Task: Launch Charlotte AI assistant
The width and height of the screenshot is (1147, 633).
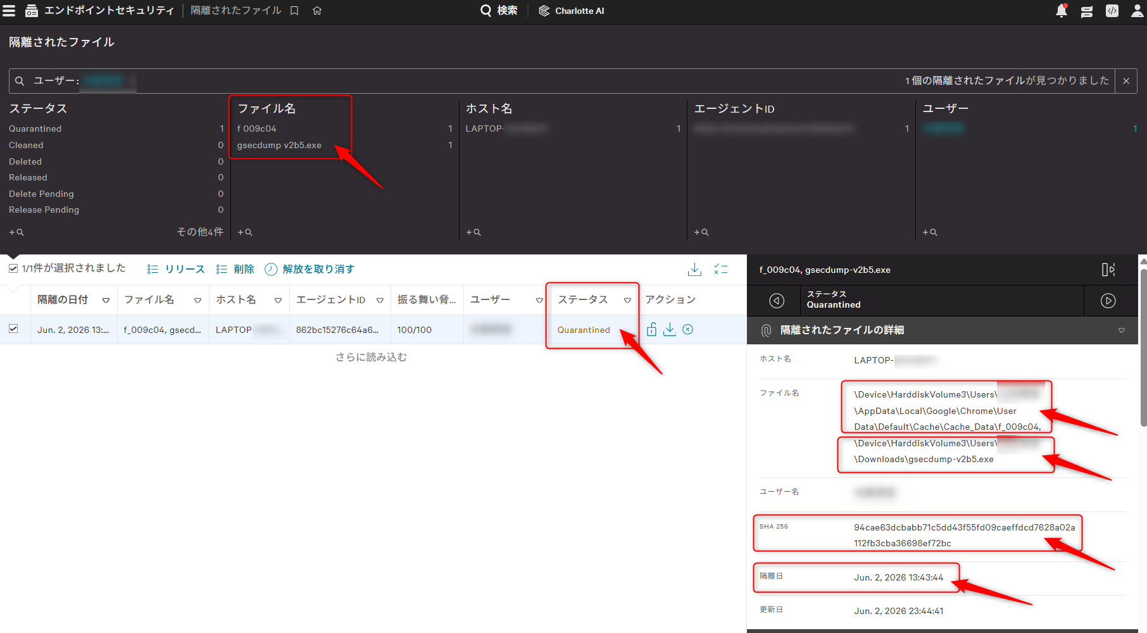Action: (572, 11)
